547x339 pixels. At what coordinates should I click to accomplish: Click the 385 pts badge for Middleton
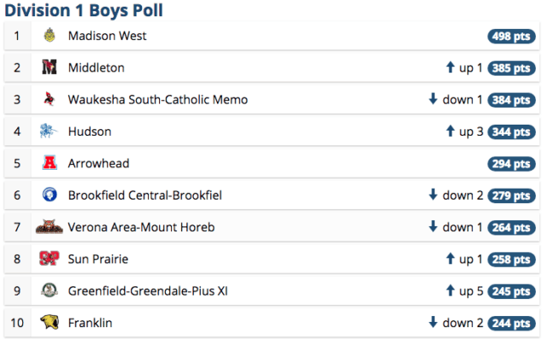pyautogui.click(x=511, y=68)
